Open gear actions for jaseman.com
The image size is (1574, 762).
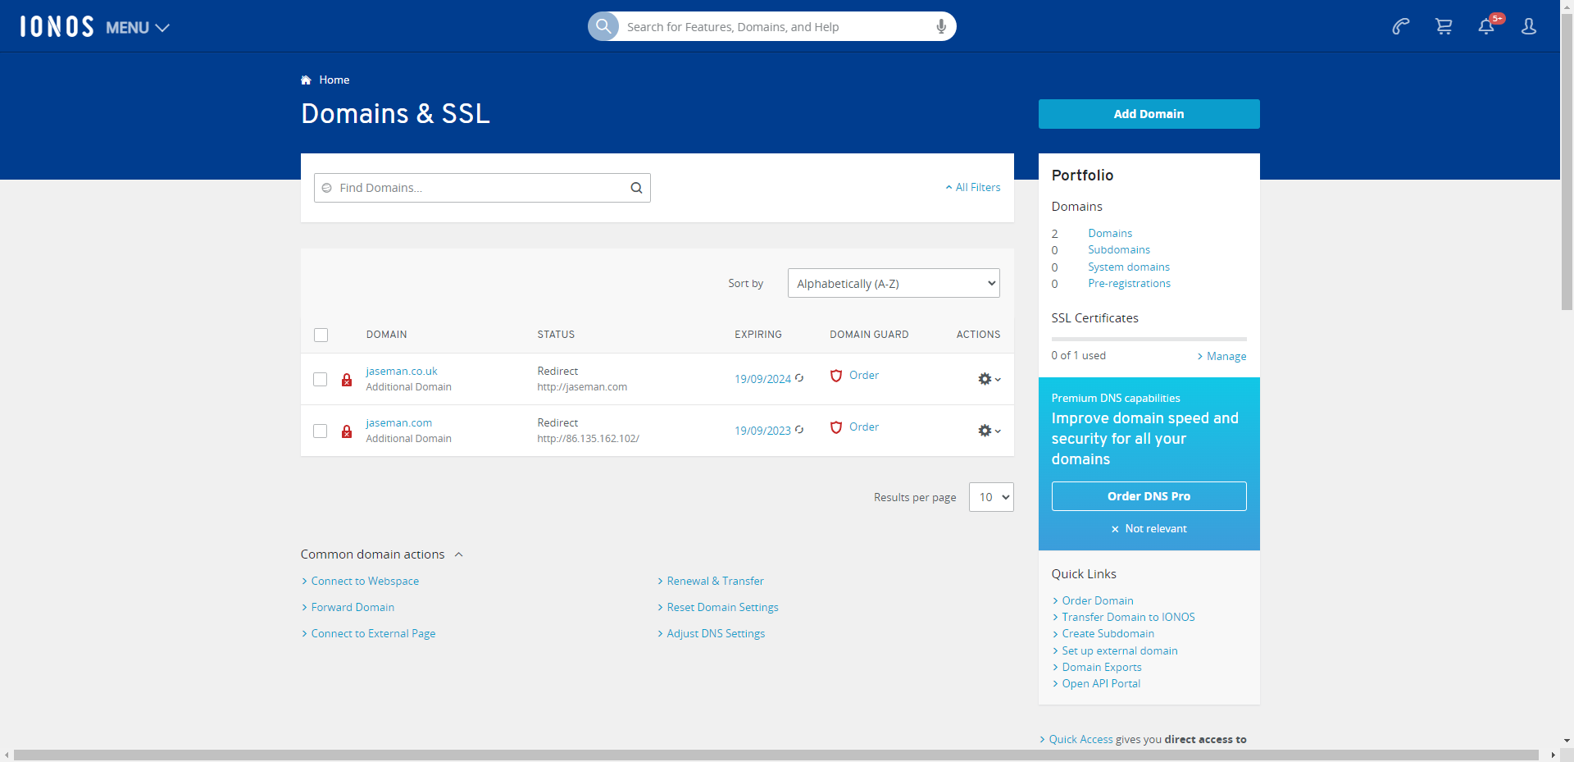[989, 431]
